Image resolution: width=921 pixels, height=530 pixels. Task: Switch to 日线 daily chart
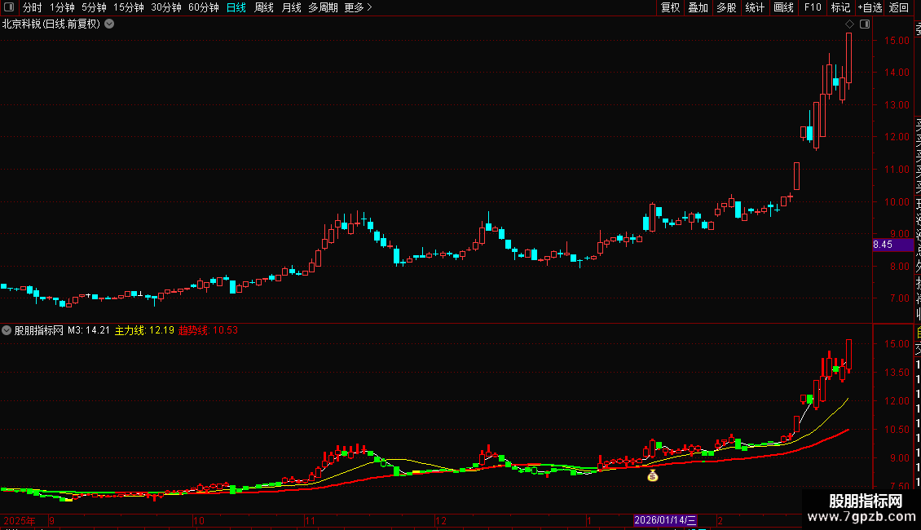click(236, 7)
